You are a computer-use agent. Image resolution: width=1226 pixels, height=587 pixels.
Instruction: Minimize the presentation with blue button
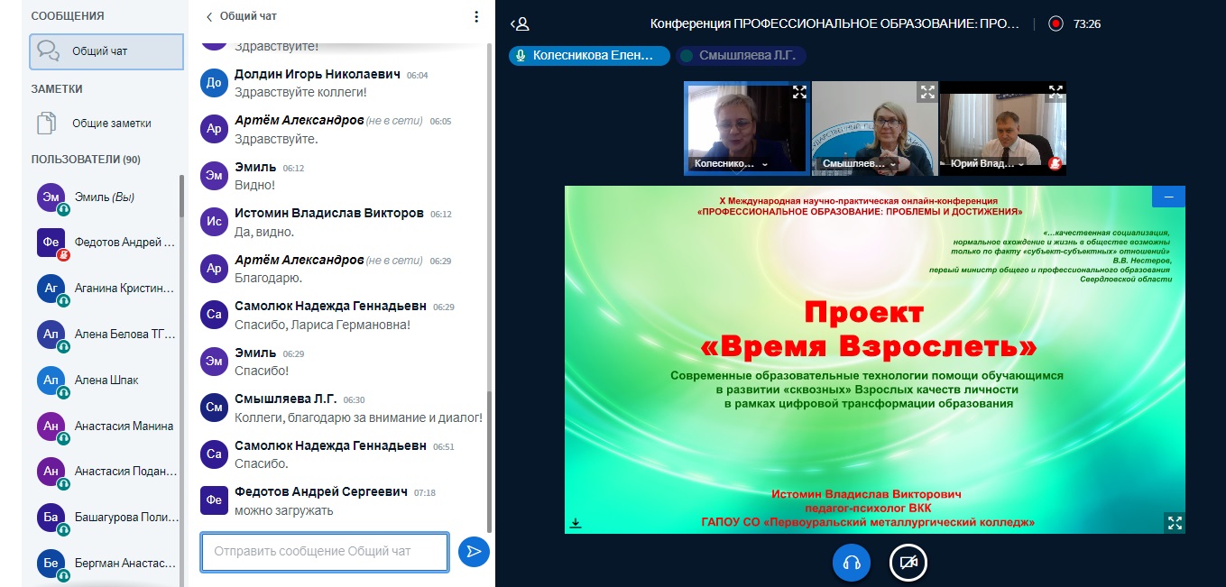[x=1168, y=197]
